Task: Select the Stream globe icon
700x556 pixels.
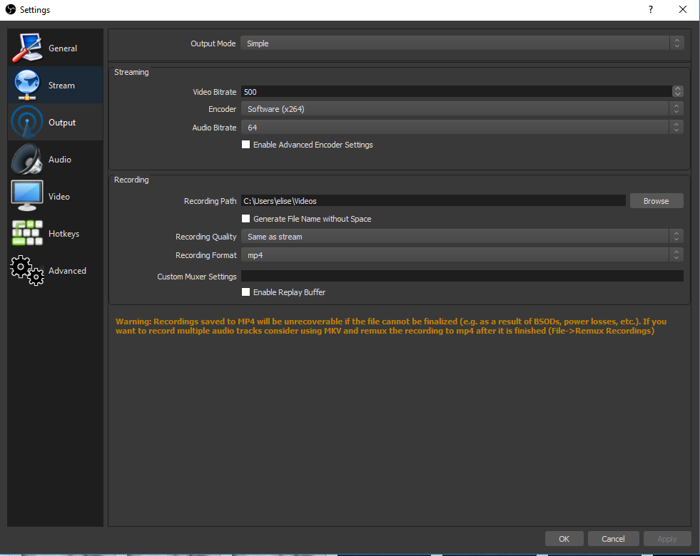Action: tap(27, 85)
